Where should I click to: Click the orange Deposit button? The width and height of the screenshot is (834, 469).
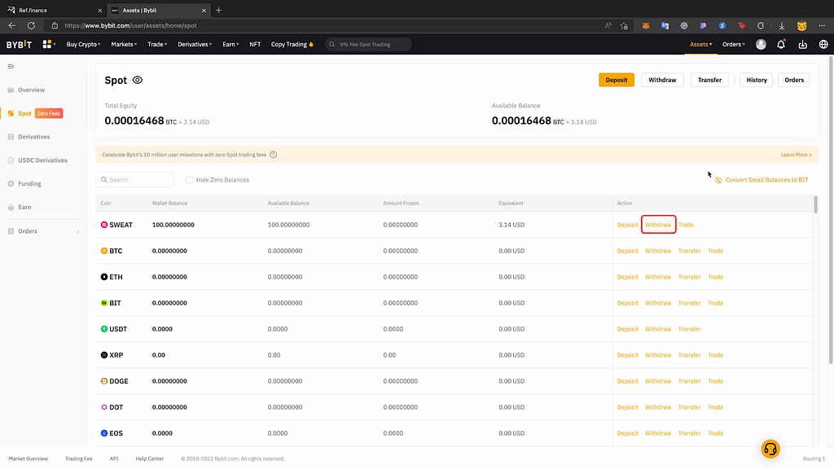click(x=617, y=81)
